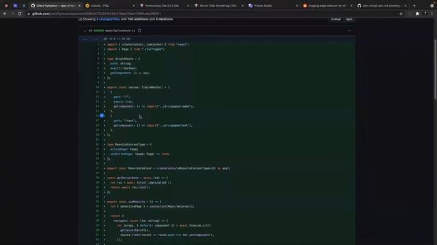Screen dimensions: 437x245
Task: Go forward in browser history
Action: (x=12, y=14)
